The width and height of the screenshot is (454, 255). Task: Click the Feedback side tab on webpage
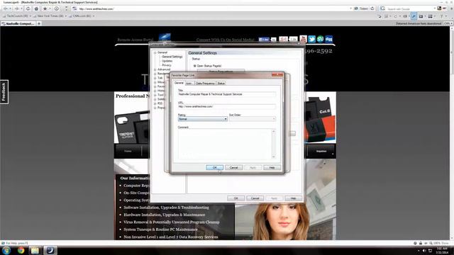click(x=4, y=91)
